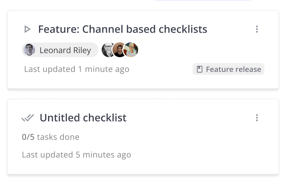Open options menu for Feature: Channel based checklists
Viewport: 290px width, 191px height.
pyautogui.click(x=257, y=29)
